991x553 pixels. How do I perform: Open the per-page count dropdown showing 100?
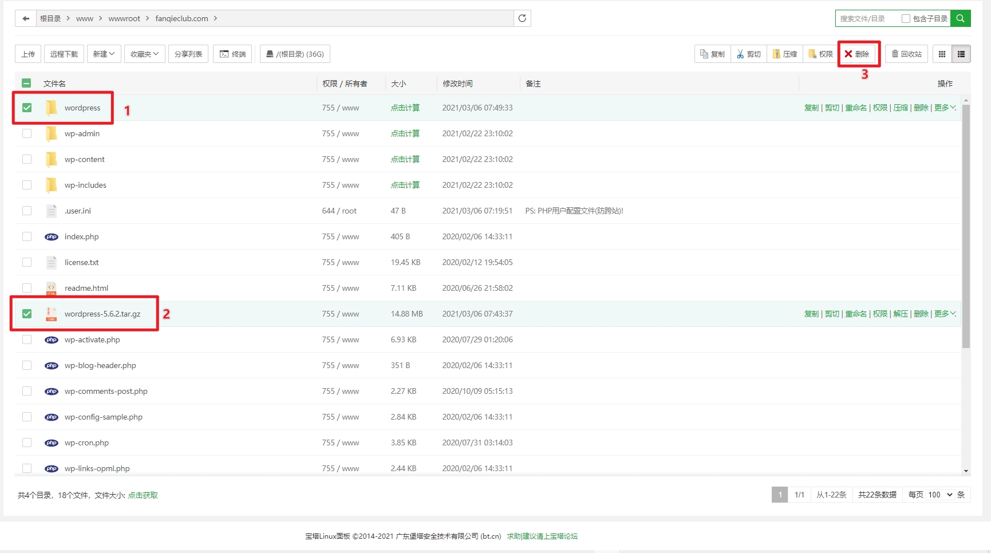[x=940, y=495]
